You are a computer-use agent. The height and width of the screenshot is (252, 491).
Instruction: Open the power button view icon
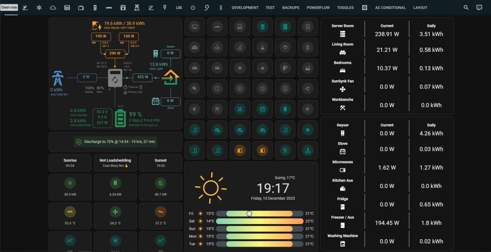(193, 7)
